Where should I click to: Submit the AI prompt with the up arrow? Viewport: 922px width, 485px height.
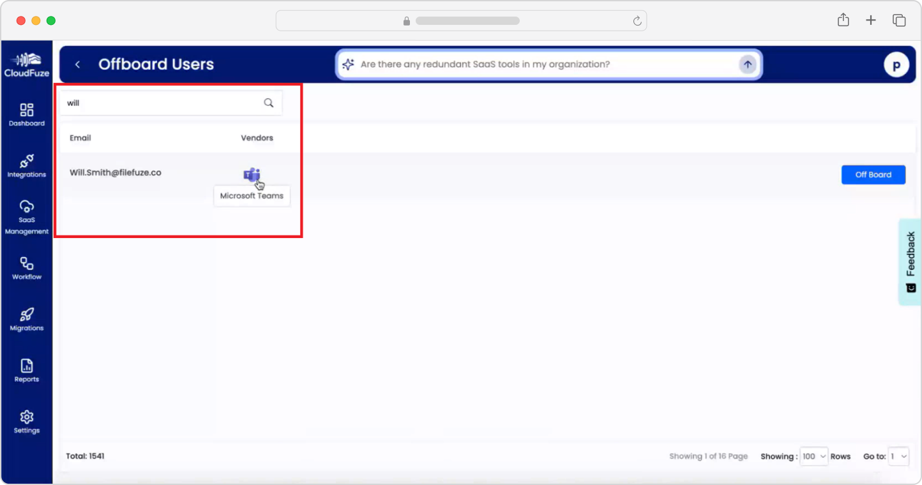coord(748,64)
